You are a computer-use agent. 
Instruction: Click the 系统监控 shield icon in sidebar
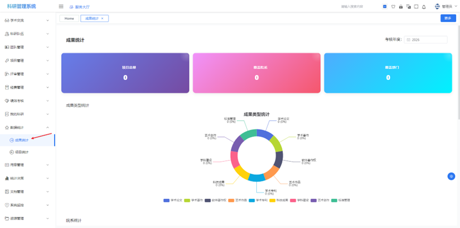click(7, 205)
